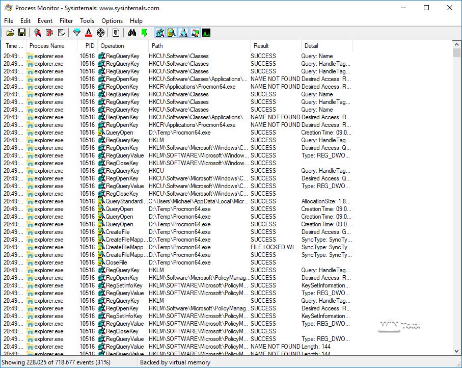Open the Options menu

click(112, 21)
